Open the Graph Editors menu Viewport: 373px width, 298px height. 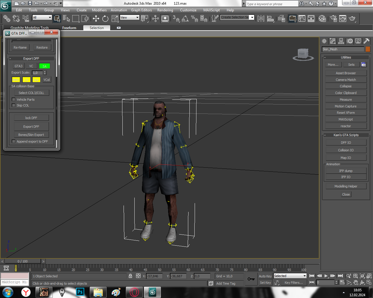(x=141, y=10)
